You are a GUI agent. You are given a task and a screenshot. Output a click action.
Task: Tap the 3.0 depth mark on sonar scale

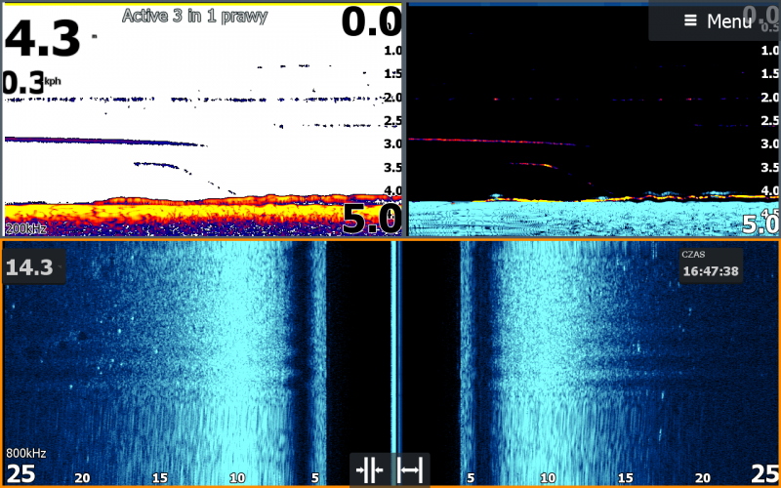tap(391, 144)
